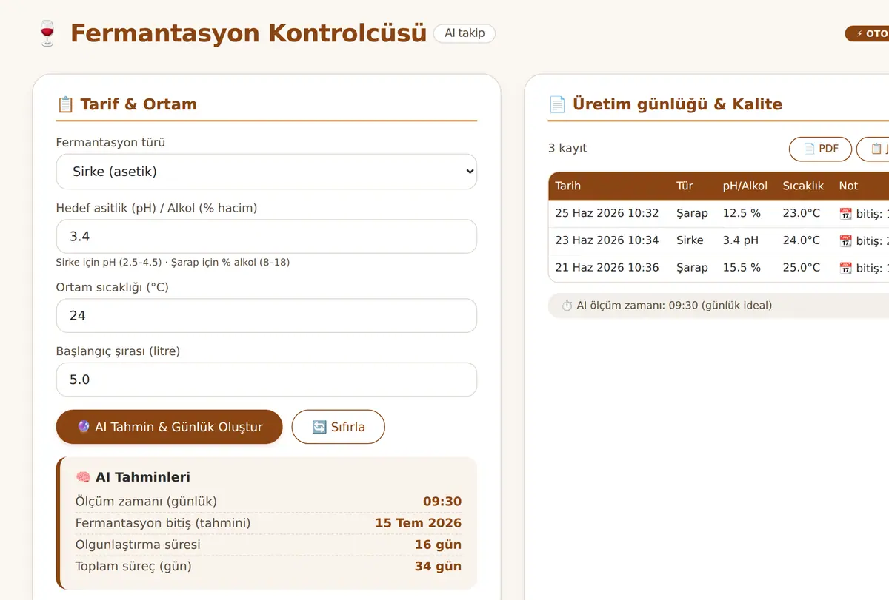Viewport: 889px width, 600px height.
Task: Click the OTO badge at top right
Action: pos(868,33)
